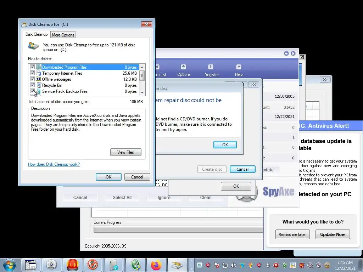Click SpyAxe round close button
Screen dimensions: 363x272
click(x=293, y=53)
